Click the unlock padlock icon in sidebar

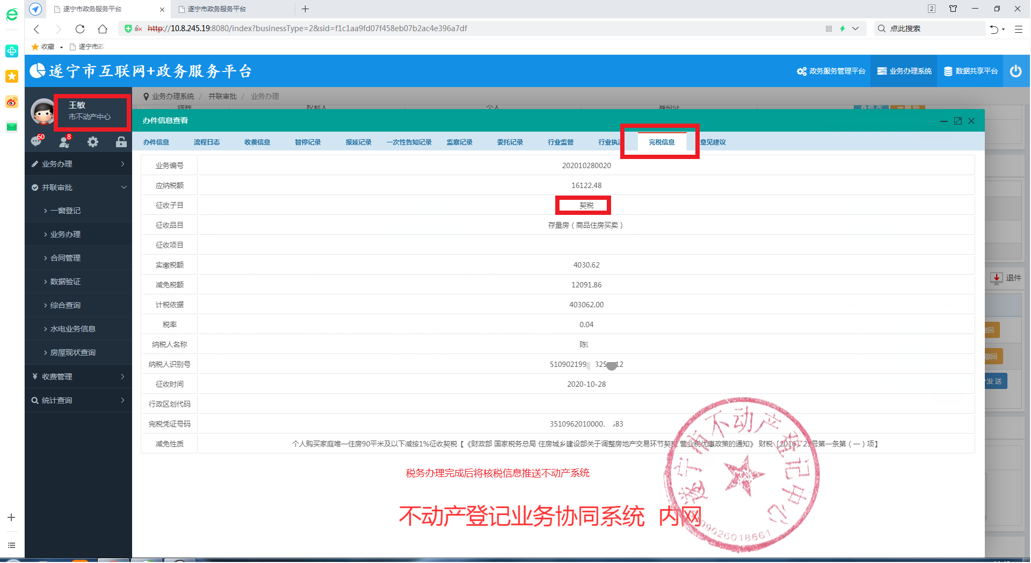[x=121, y=142]
